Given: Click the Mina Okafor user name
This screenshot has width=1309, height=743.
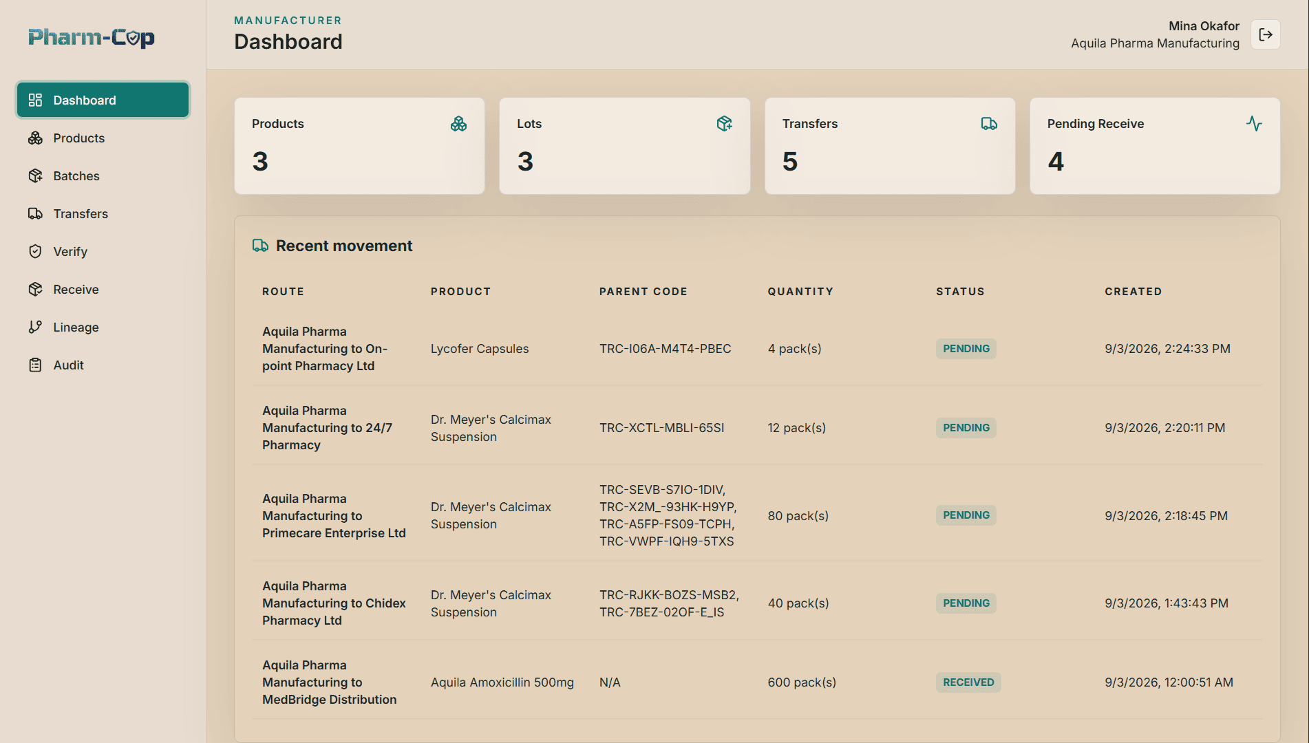Looking at the screenshot, I should tap(1204, 26).
